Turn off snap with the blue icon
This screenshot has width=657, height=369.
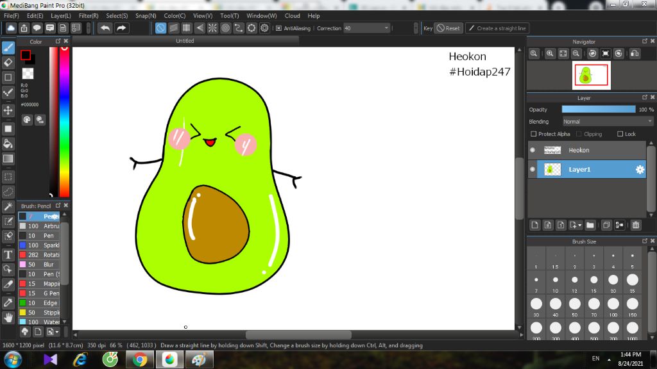coord(160,28)
